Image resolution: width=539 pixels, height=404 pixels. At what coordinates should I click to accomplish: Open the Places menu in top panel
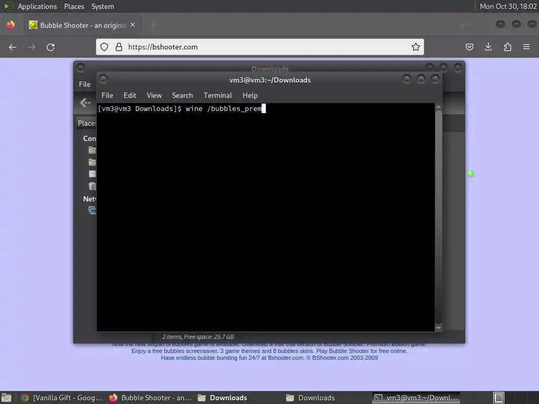click(74, 6)
